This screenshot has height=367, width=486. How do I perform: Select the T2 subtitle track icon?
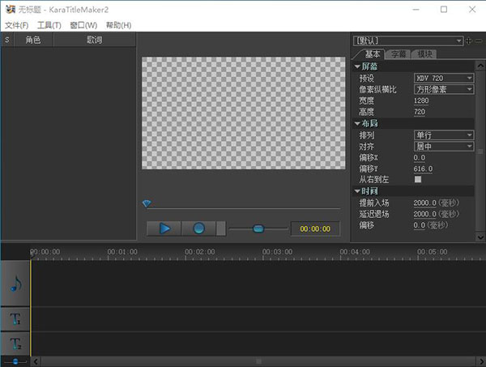[x=16, y=344]
